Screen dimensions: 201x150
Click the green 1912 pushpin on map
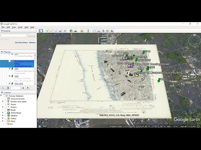144,52
